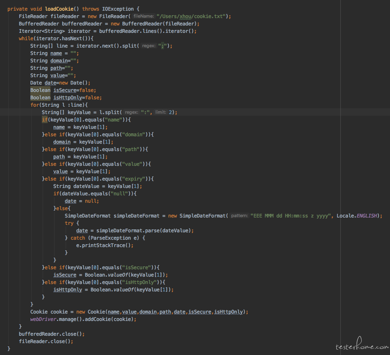Screen dimensions: 390x355
Task: Click the limit: parameter hint
Action: click(x=161, y=112)
